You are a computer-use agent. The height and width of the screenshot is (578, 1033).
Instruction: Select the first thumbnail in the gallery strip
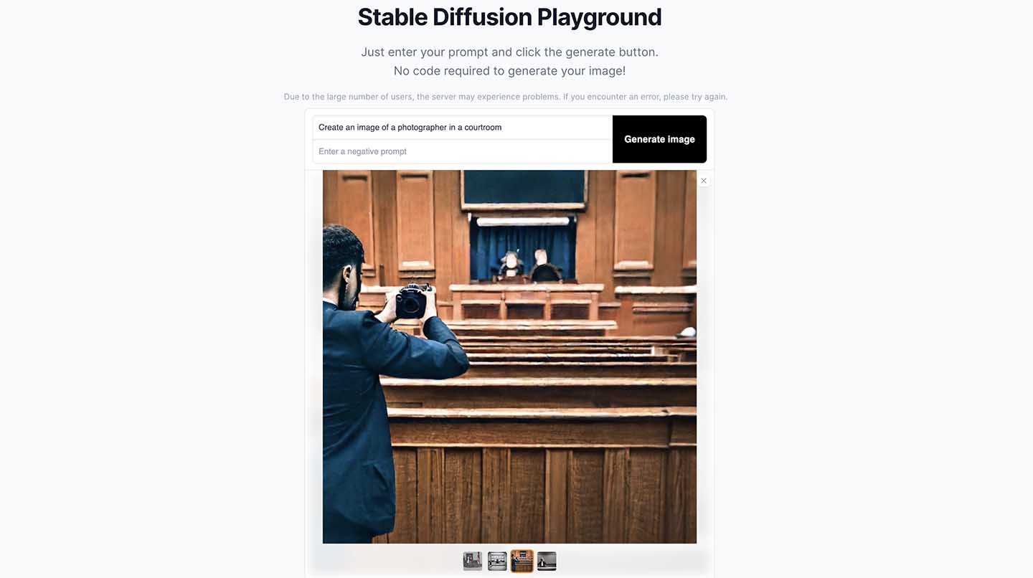[x=473, y=561]
